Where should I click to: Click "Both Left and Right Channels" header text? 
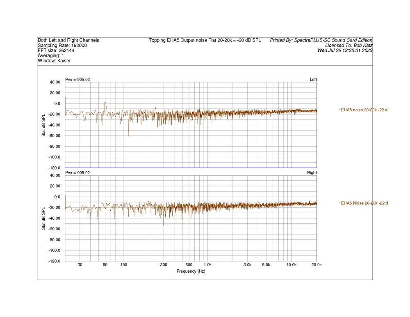(x=68, y=40)
